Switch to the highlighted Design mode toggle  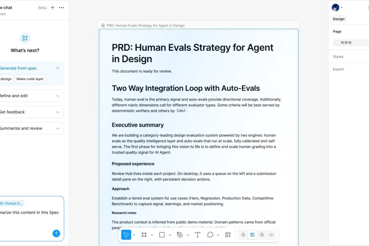coord(252,235)
